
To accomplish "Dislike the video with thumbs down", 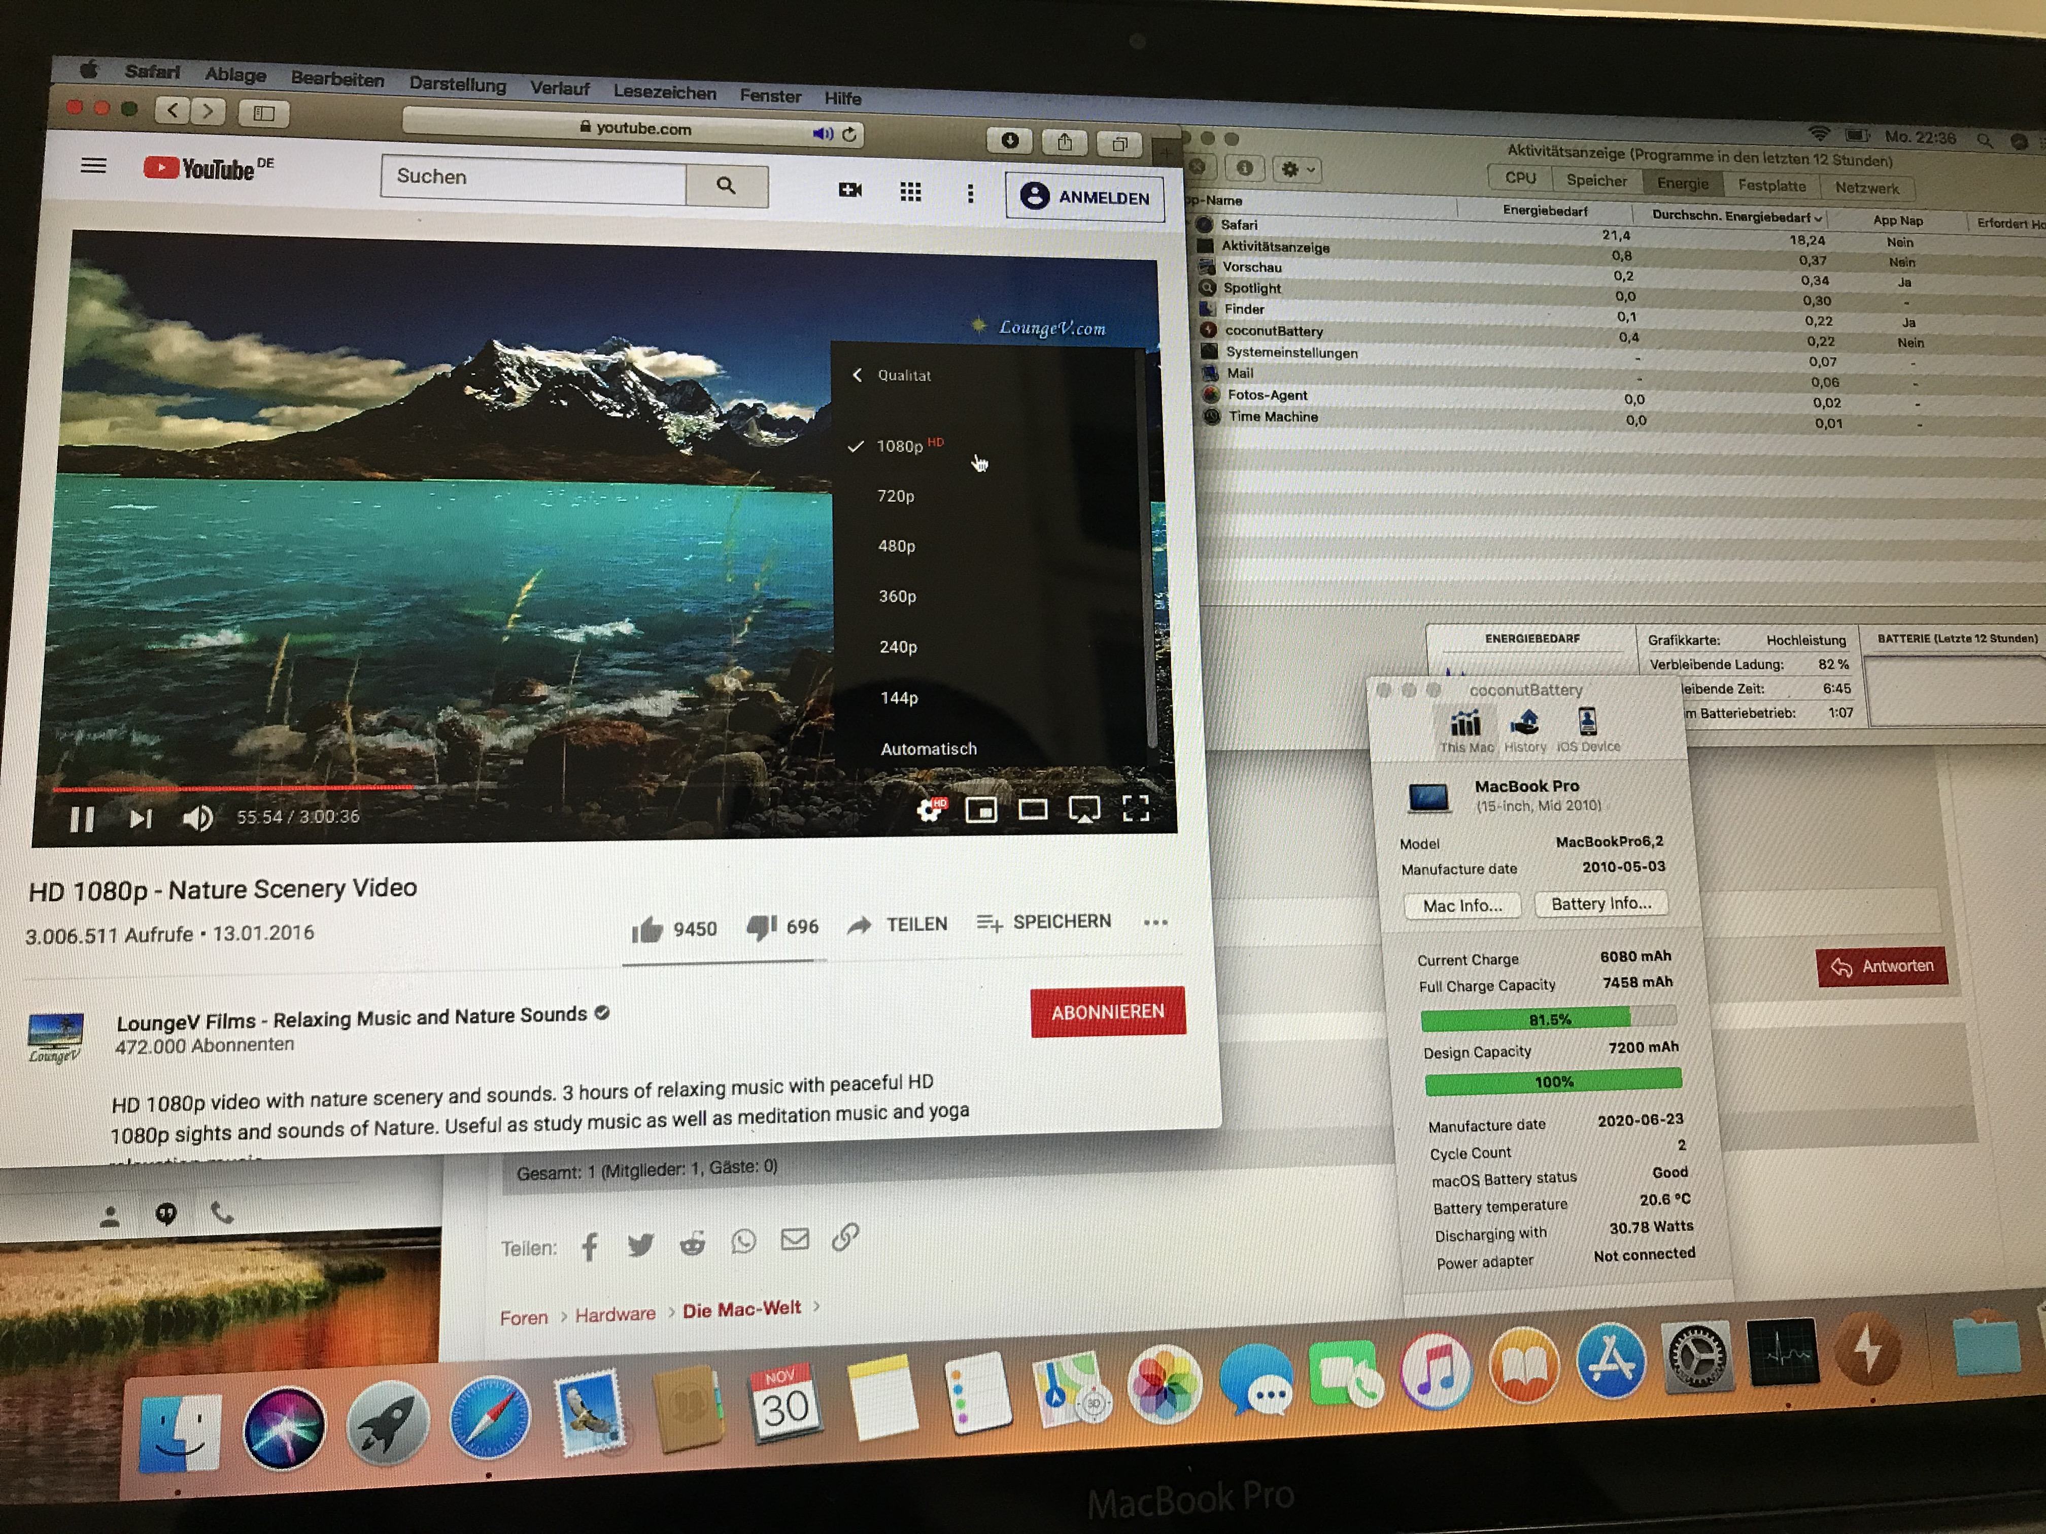I will point(782,926).
